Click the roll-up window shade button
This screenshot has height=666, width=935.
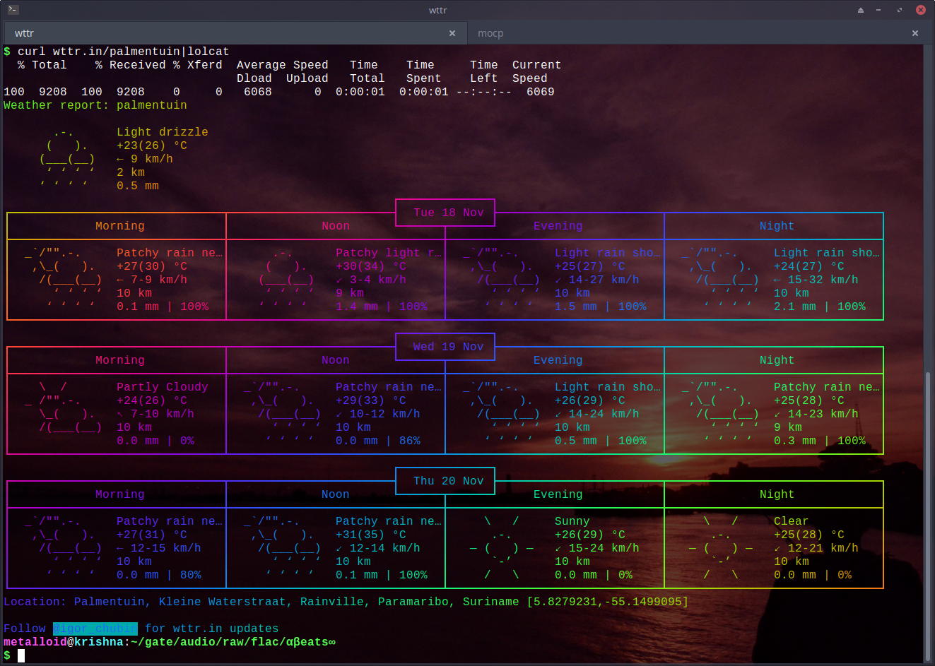click(x=860, y=10)
